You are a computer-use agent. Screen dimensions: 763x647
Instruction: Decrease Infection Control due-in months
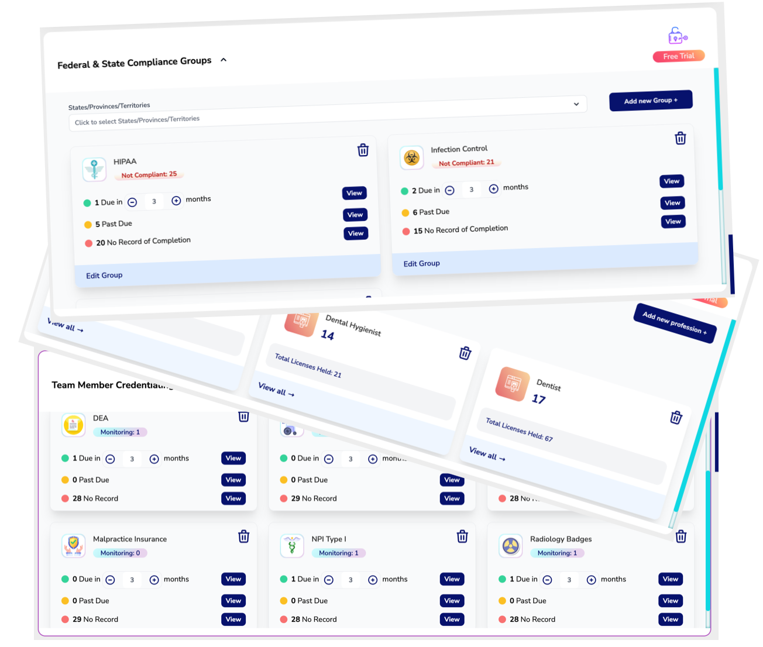tap(449, 190)
